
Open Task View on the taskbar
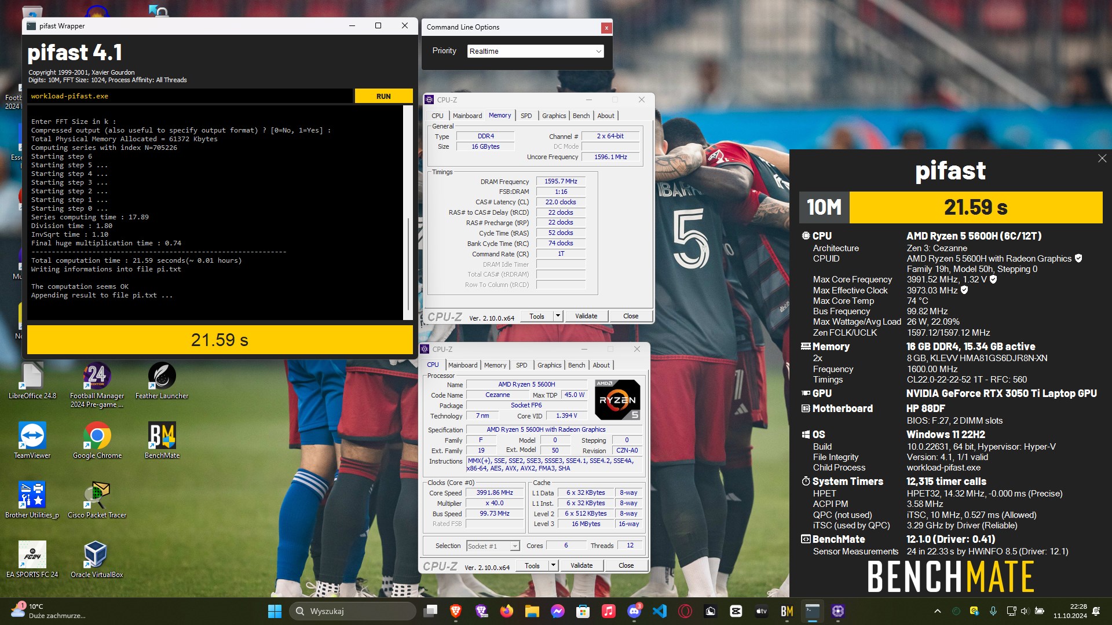[430, 611]
